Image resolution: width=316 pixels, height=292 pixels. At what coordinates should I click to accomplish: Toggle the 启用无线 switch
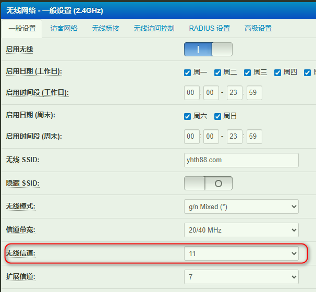208,50
